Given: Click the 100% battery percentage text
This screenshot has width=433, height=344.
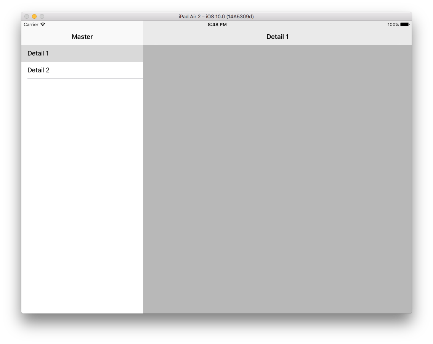Looking at the screenshot, I should click(393, 24).
